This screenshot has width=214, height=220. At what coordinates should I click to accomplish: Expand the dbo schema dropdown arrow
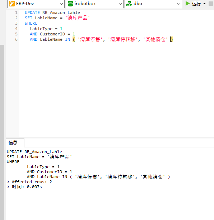click(x=179, y=4)
